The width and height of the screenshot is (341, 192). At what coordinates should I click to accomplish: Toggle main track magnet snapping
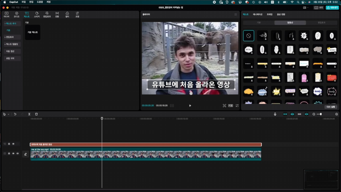click(x=285, y=114)
